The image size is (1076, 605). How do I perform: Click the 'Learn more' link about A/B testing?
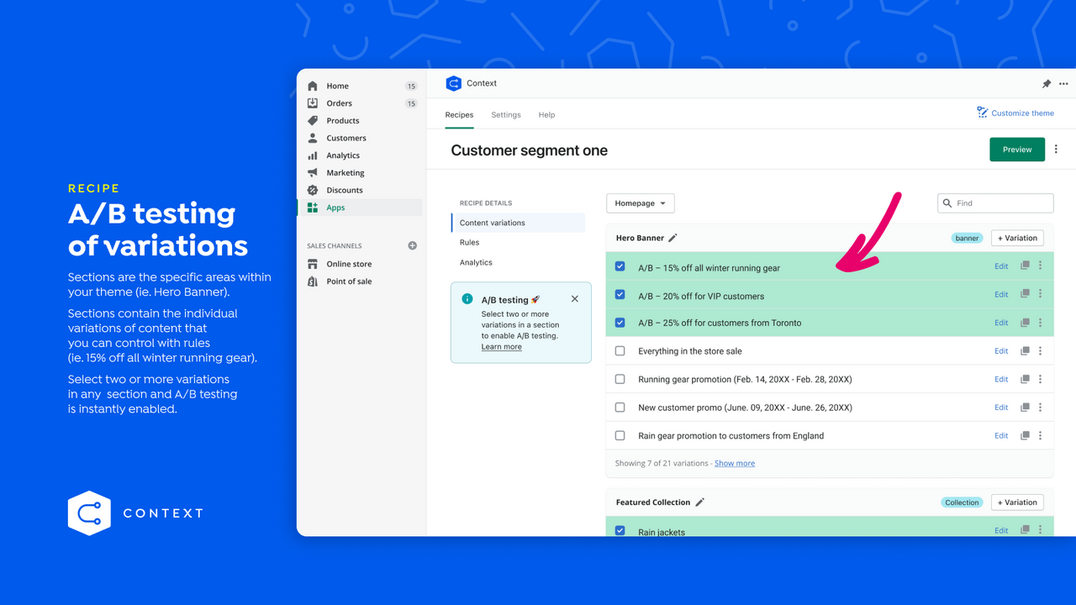point(501,346)
